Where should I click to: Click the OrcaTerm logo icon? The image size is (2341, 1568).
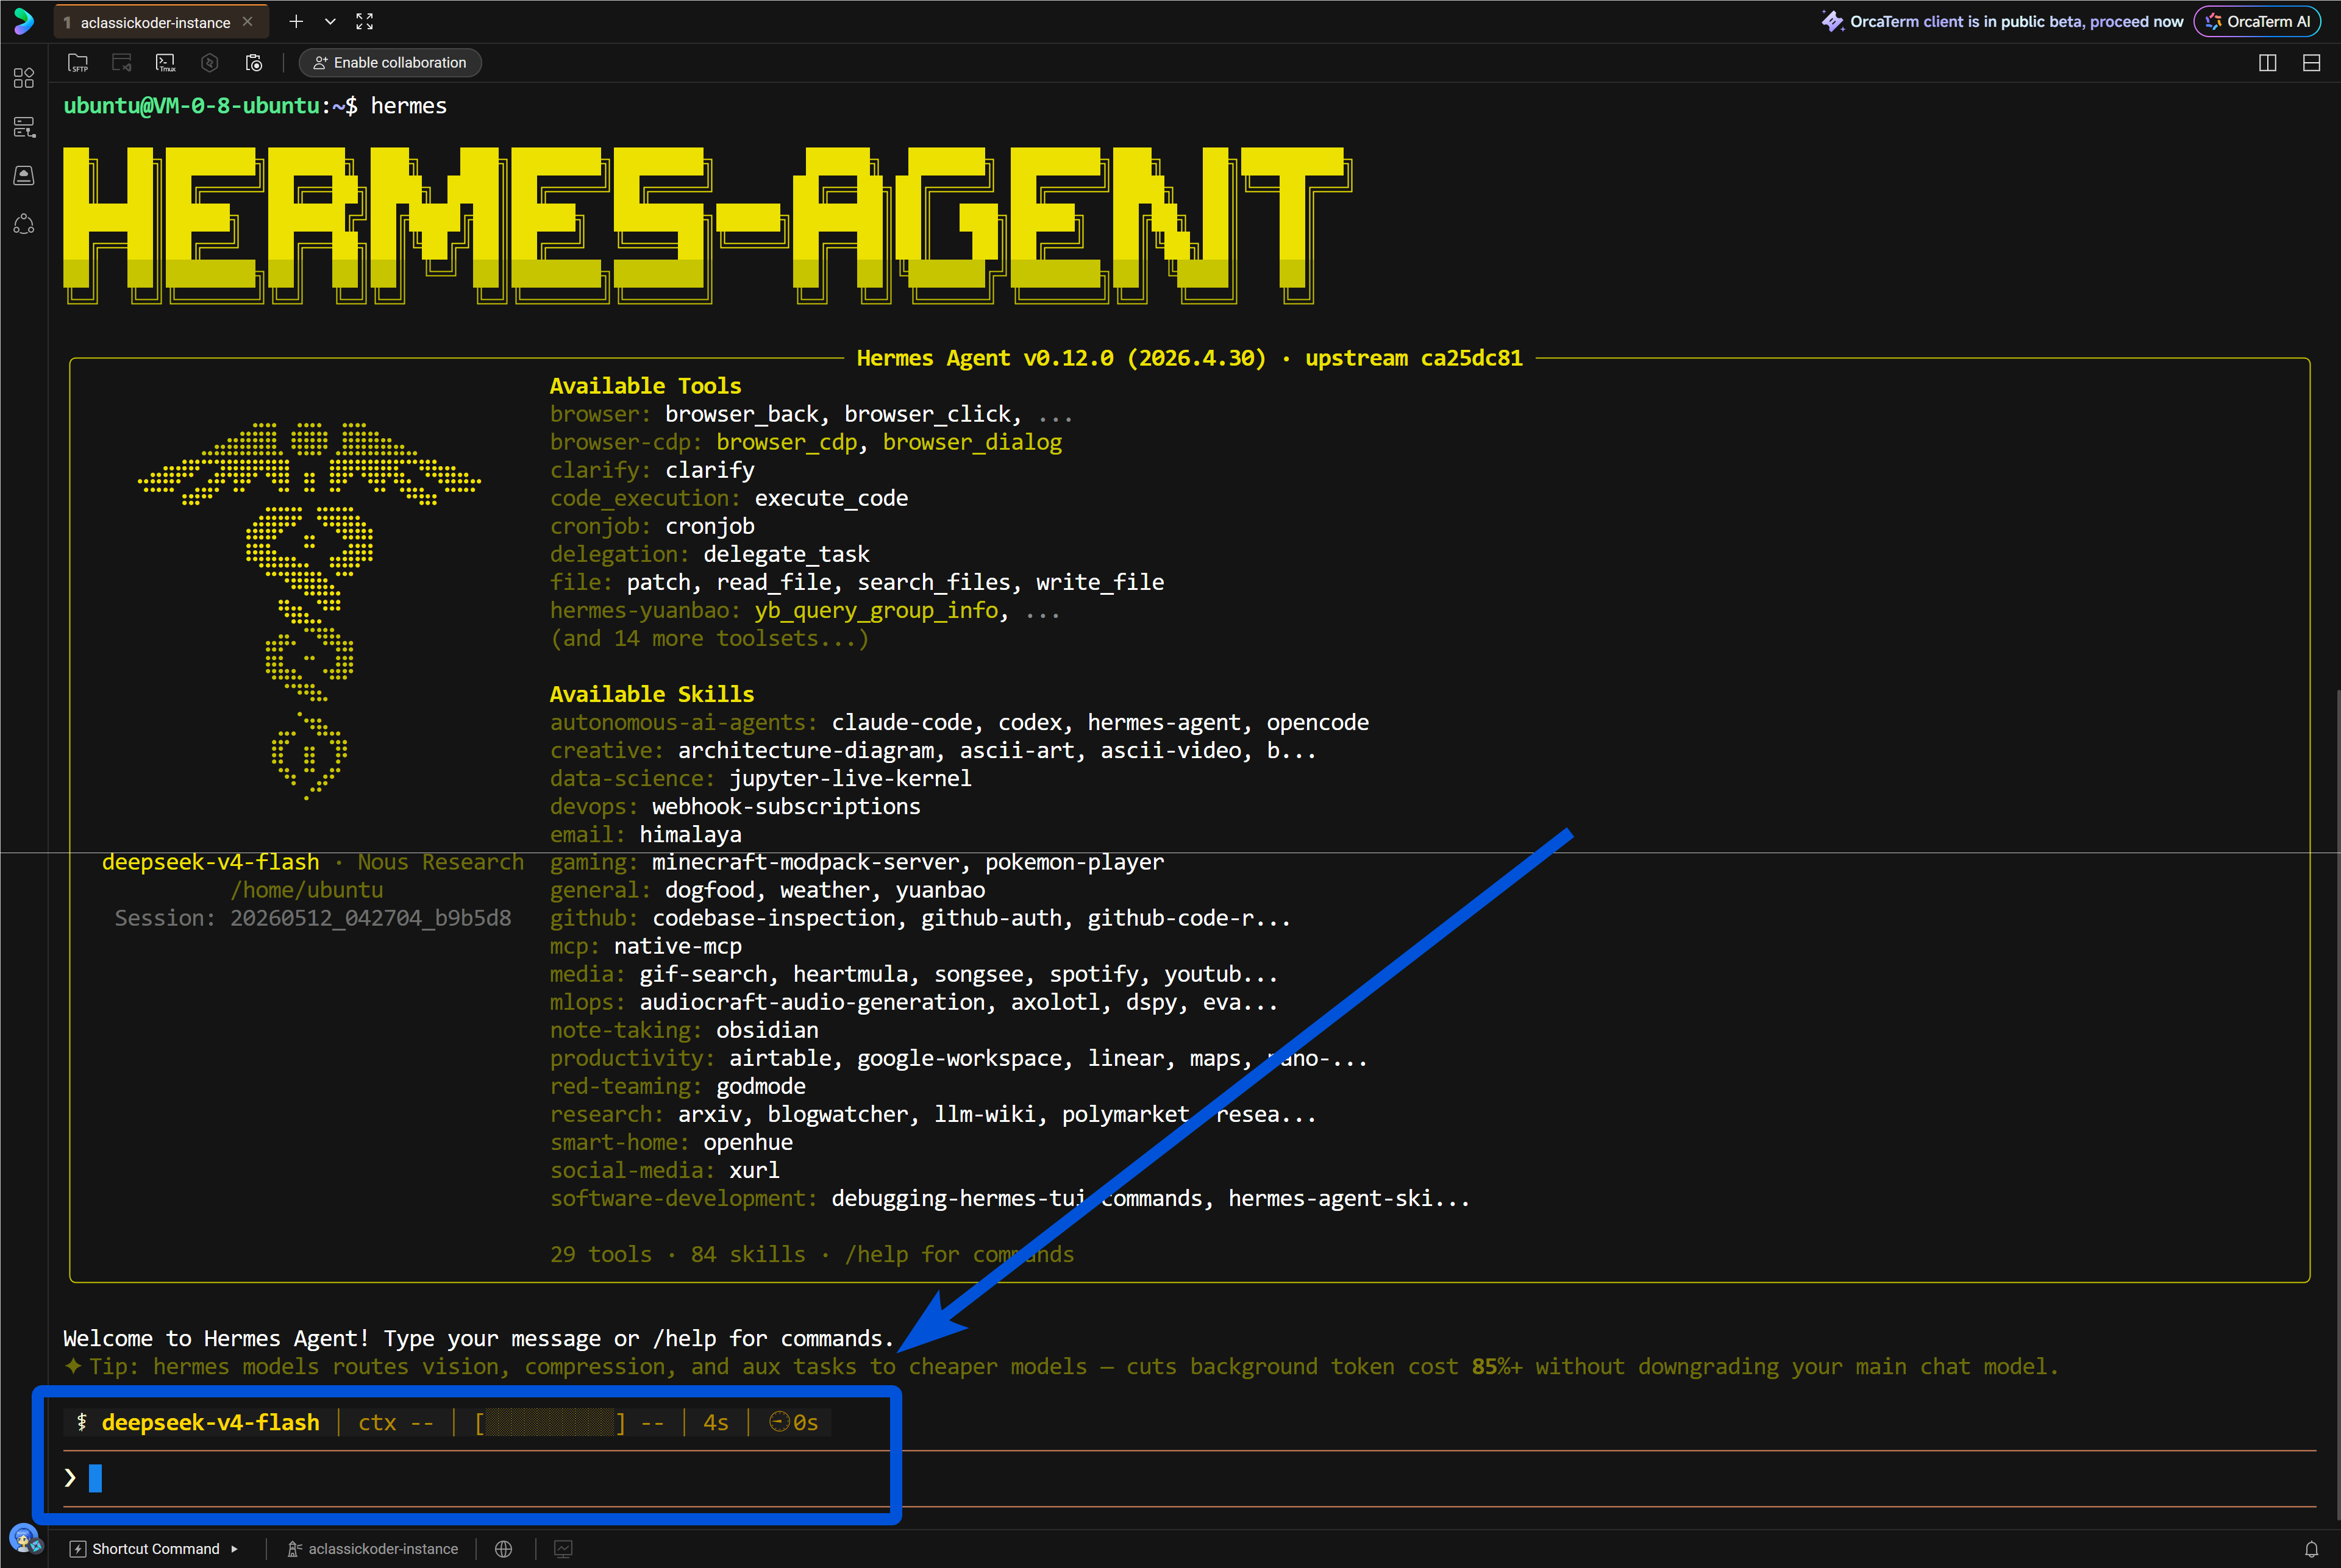pyautogui.click(x=23, y=21)
